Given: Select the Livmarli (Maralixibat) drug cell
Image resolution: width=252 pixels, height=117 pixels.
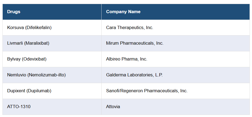Looking at the screenshot, I should click(28, 43).
